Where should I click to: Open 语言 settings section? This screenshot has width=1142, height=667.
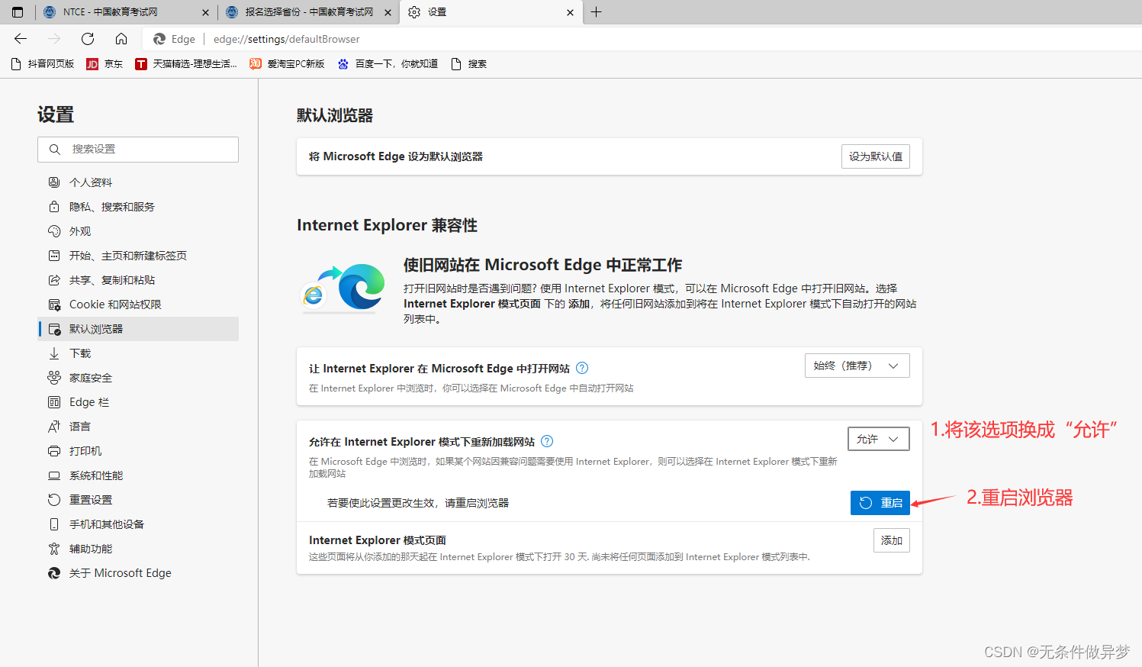pyautogui.click(x=138, y=427)
